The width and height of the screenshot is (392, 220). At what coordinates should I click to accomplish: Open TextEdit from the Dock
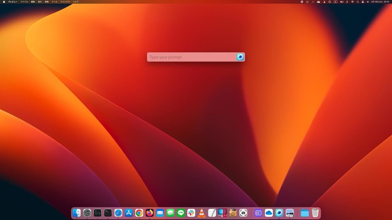coord(212,213)
